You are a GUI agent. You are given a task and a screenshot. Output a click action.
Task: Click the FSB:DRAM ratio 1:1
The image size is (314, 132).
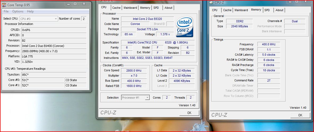coord(269,49)
